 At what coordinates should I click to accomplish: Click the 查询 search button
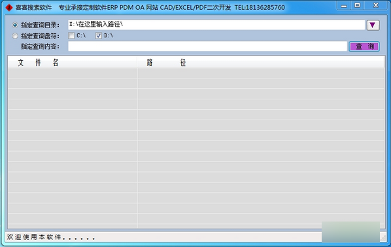tap(364, 46)
